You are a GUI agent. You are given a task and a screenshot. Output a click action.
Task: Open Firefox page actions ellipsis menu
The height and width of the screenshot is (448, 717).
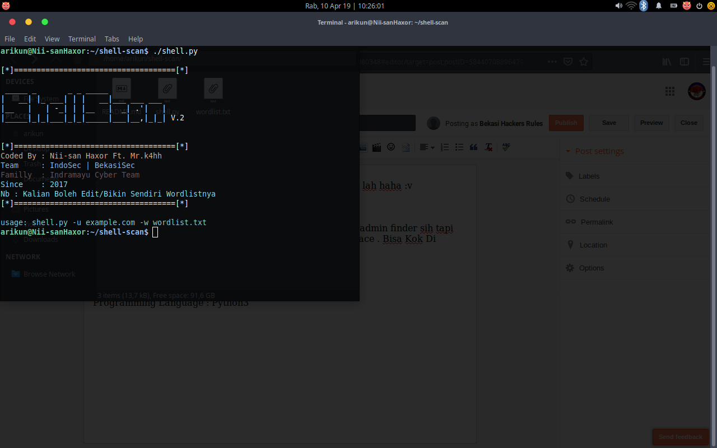coord(552,62)
